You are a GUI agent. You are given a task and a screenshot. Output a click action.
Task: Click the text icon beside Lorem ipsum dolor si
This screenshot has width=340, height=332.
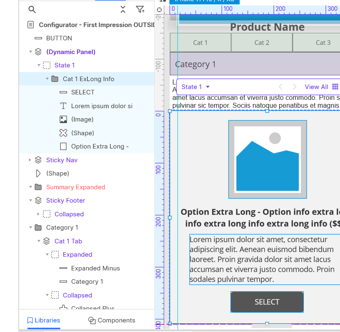coord(63,106)
